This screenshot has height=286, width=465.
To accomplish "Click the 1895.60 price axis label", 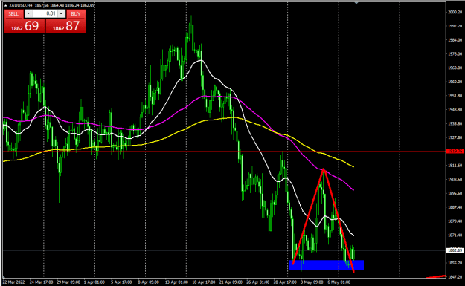I will click(455, 193).
